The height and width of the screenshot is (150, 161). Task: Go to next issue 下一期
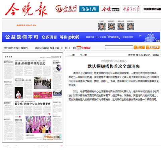tap(72, 48)
